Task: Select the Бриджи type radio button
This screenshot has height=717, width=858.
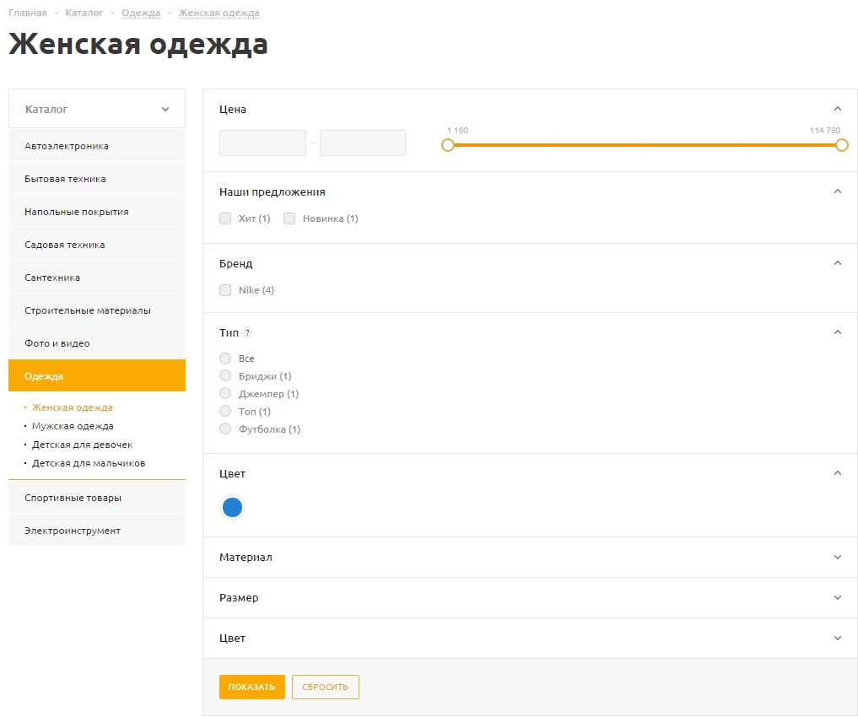Action: click(225, 376)
